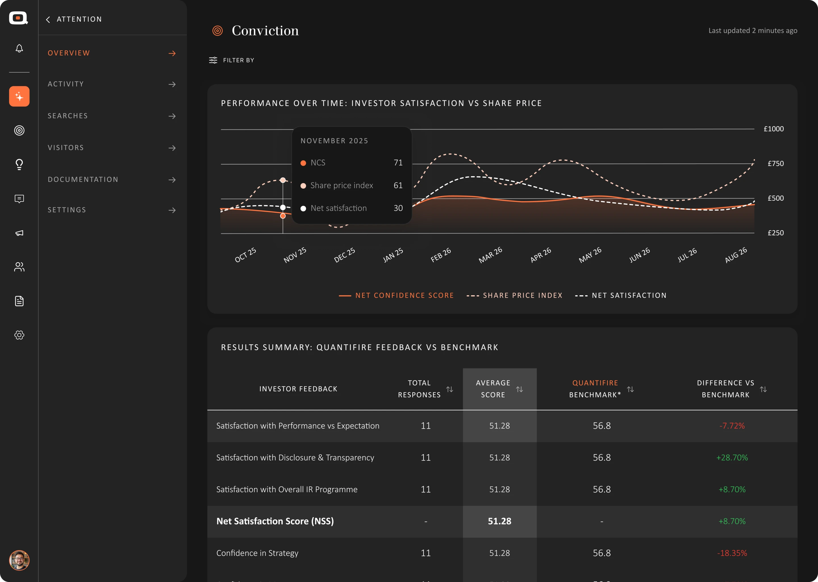The image size is (818, 582).
Task: Click the app logo at top left
Action: (19, 18)
